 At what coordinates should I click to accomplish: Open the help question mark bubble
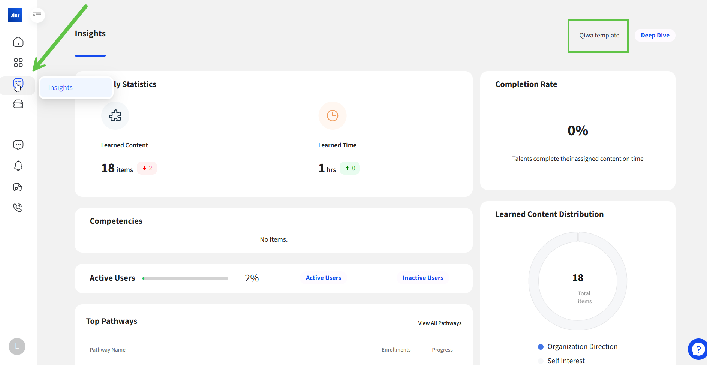(x=698, y=349)
